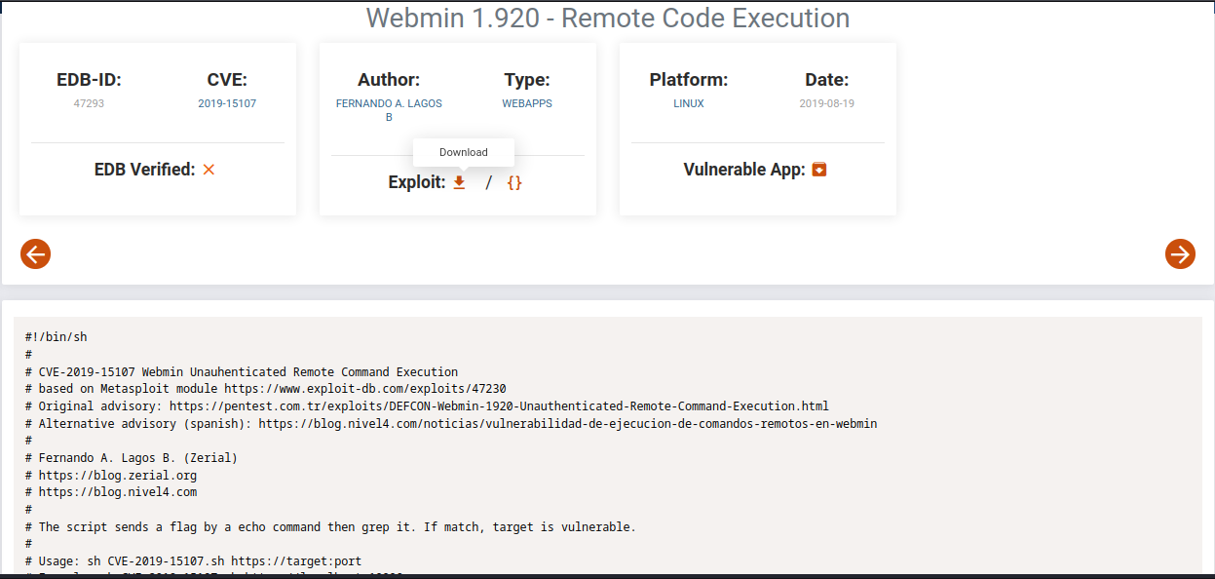Image resolution: width=1215 pixels, height=579 pixels.
Task: Click the pentest.com.tr original advisory URL
Action: [x=499, y=405]
